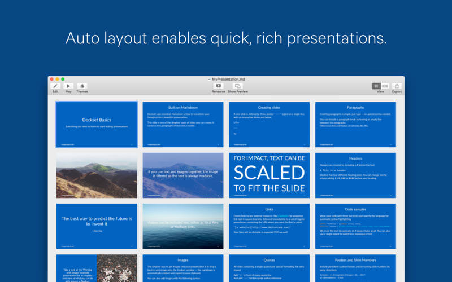The image size is (452, 282).
Task: Select the Links slide thumbnail
Action: point(269,226)
